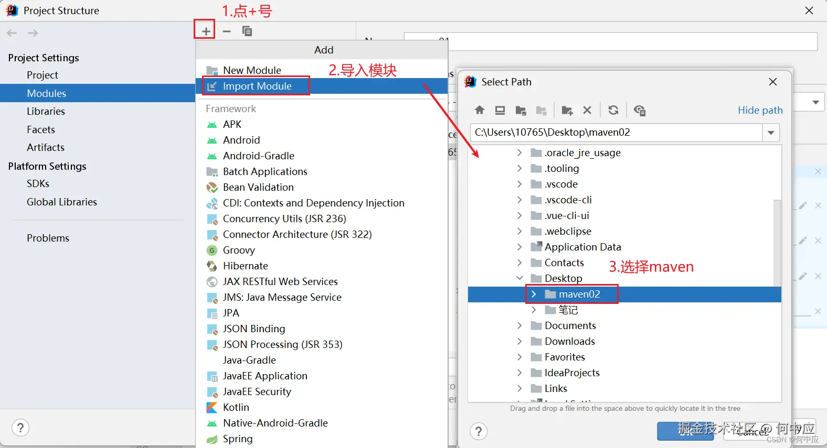Image resolution: width=827 pixels, height=448 pixels.
Task: Select Connector Architecture (JSR 322)
Action: coord(322,234)
